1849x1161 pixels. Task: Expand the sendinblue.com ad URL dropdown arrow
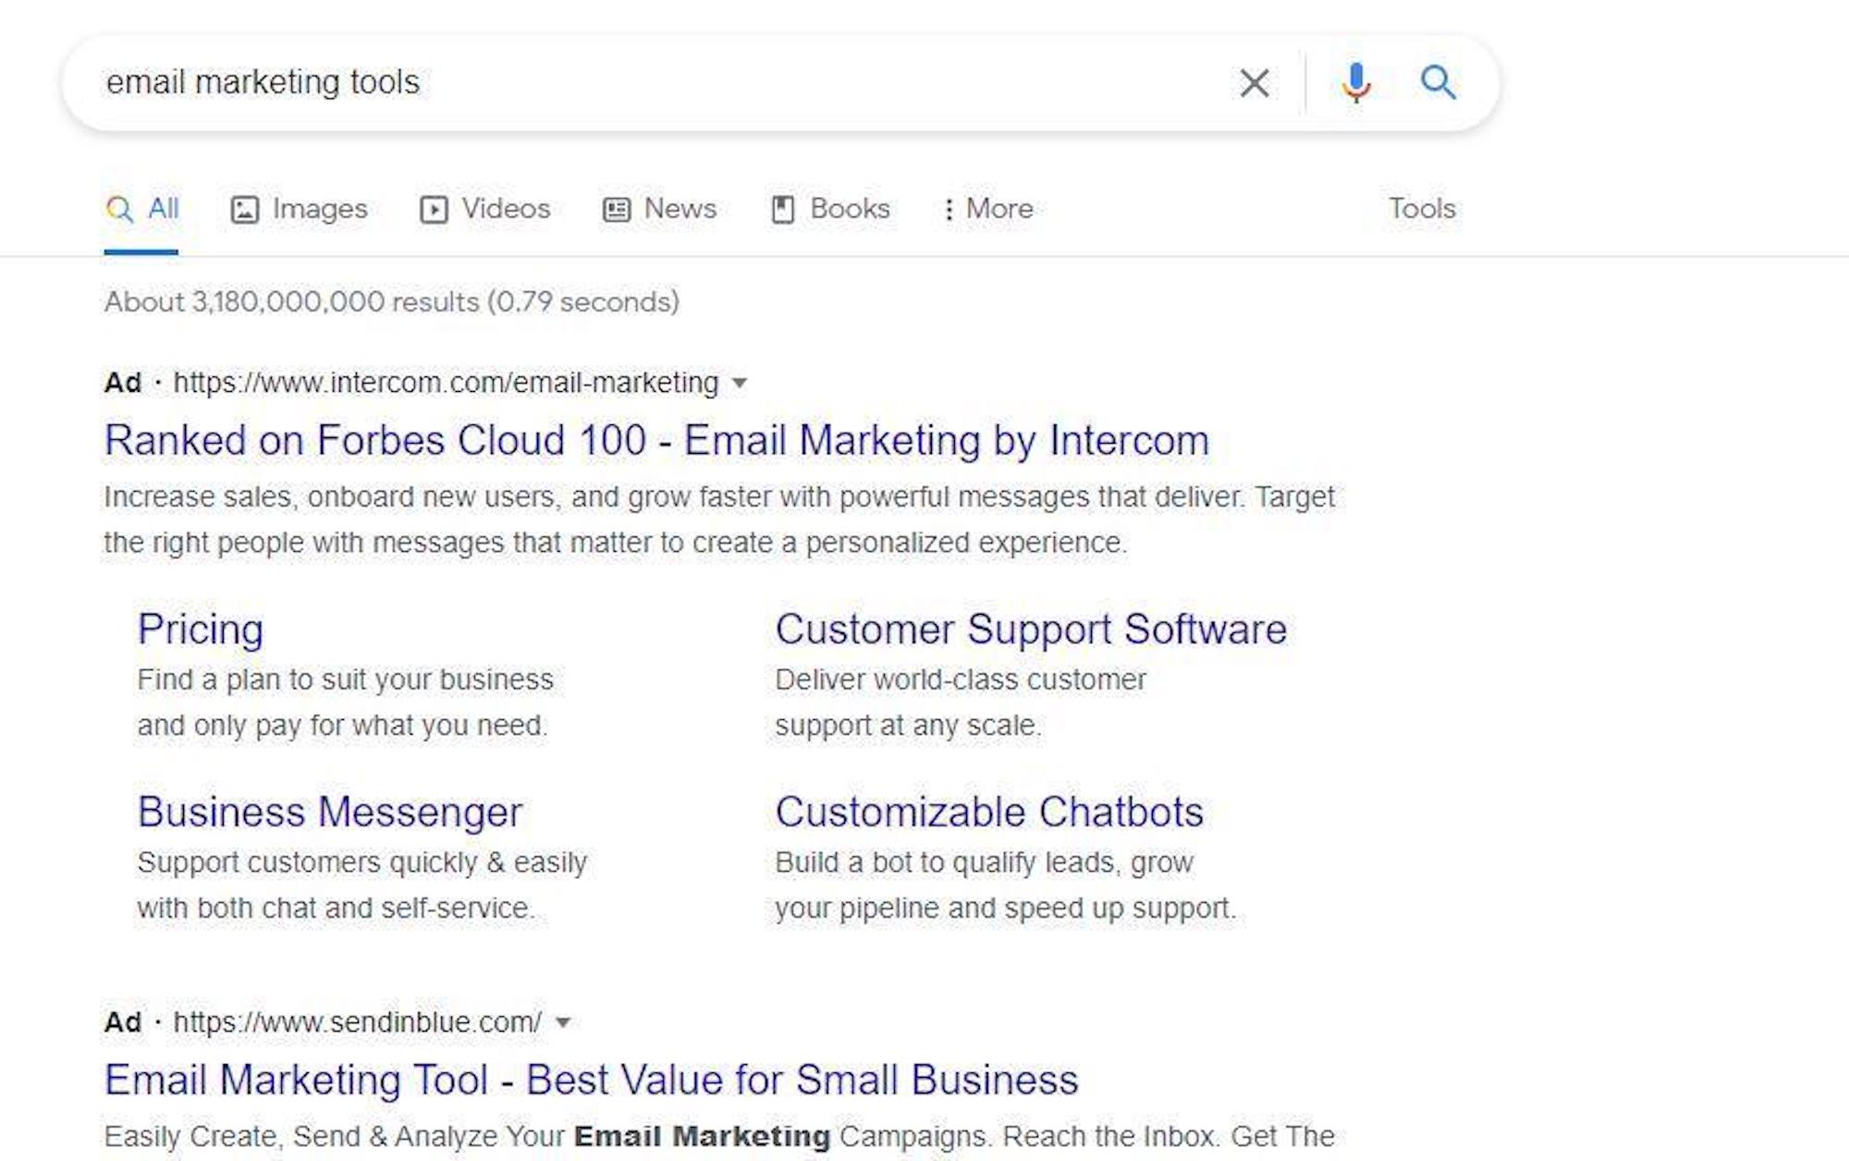coord(562,1022)
